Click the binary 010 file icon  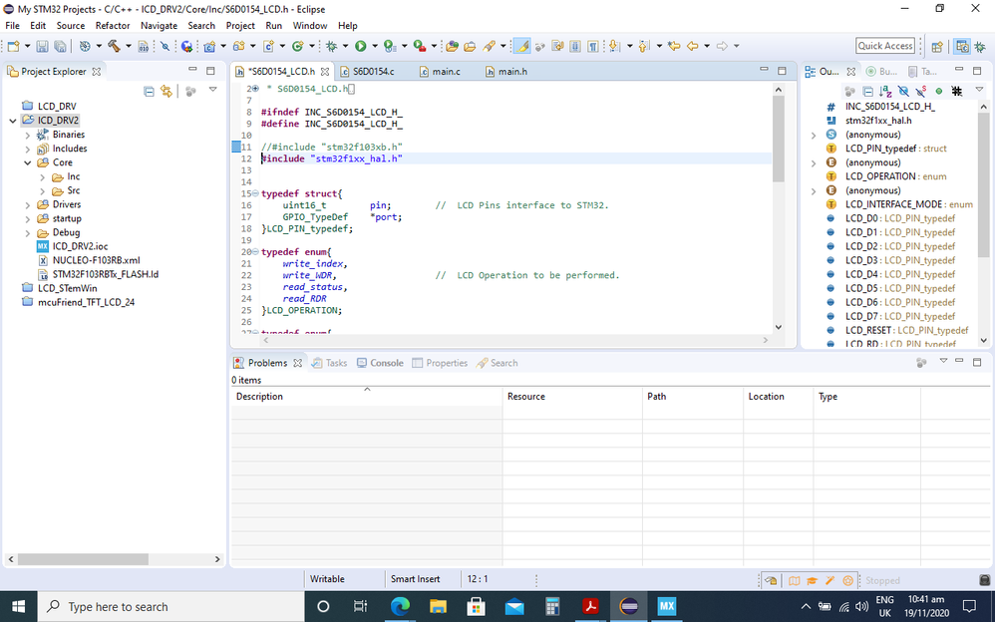(144, 46)
